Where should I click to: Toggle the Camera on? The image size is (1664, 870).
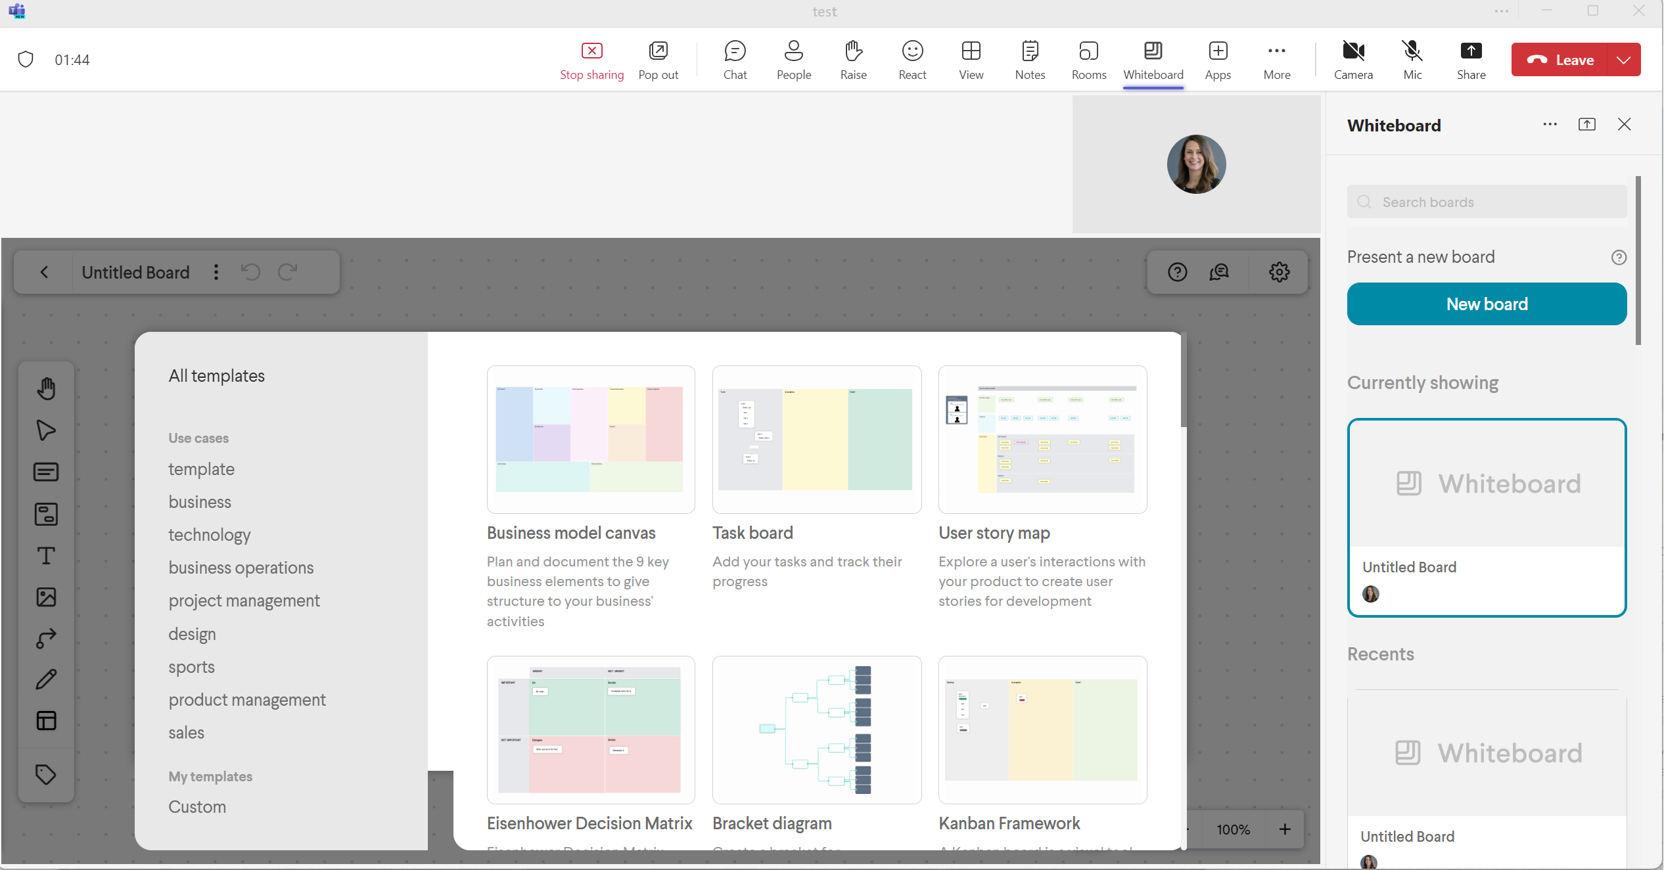click(1353, 60)
